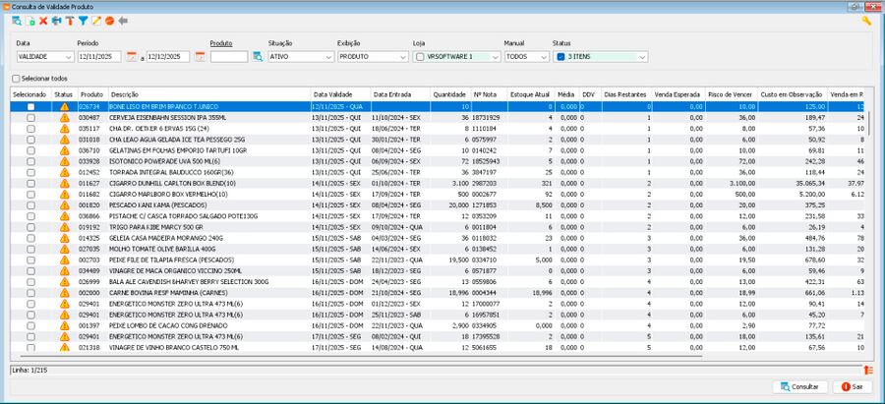Click the gray back arrow toolbar icon
Image resolution: width=885 pixels, height=404 pixels.
click(x=123, y=21)
